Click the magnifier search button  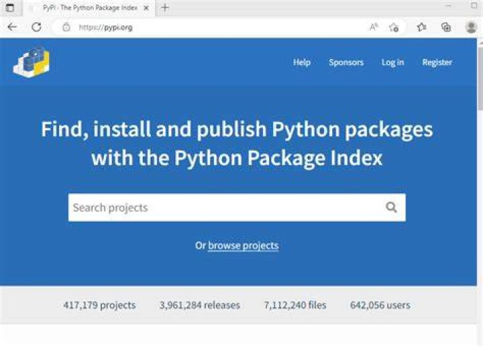pyautogui.click(x=391, y=207)
